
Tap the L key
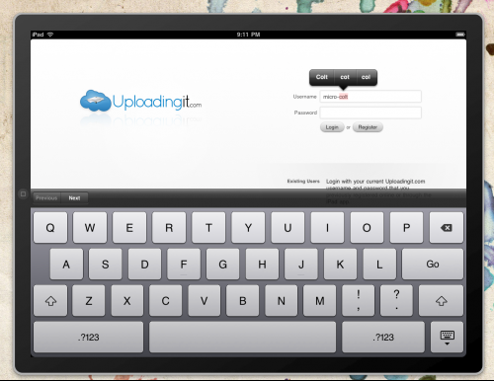tap(379, 265)
